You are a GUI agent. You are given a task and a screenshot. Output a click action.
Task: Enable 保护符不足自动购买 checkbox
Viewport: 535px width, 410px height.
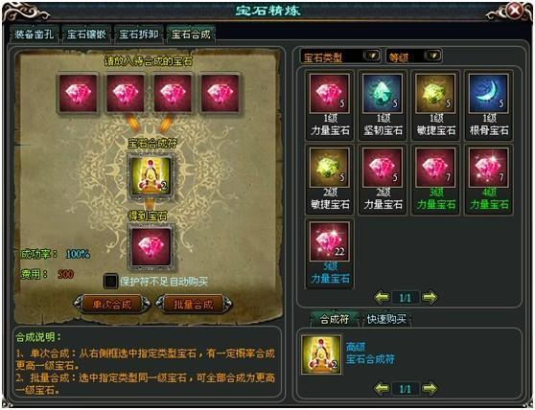coord(110,282)
